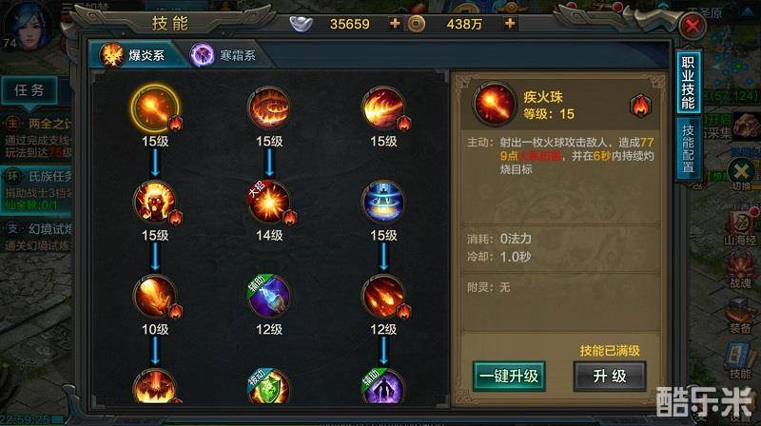Pick the purple 辅助 shadow skill
This screenshot has height=426, width=761.
[x=383, y=387]
